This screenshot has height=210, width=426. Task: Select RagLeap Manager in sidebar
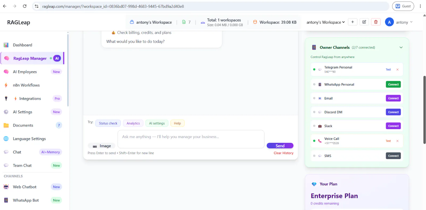click(32, 58)
